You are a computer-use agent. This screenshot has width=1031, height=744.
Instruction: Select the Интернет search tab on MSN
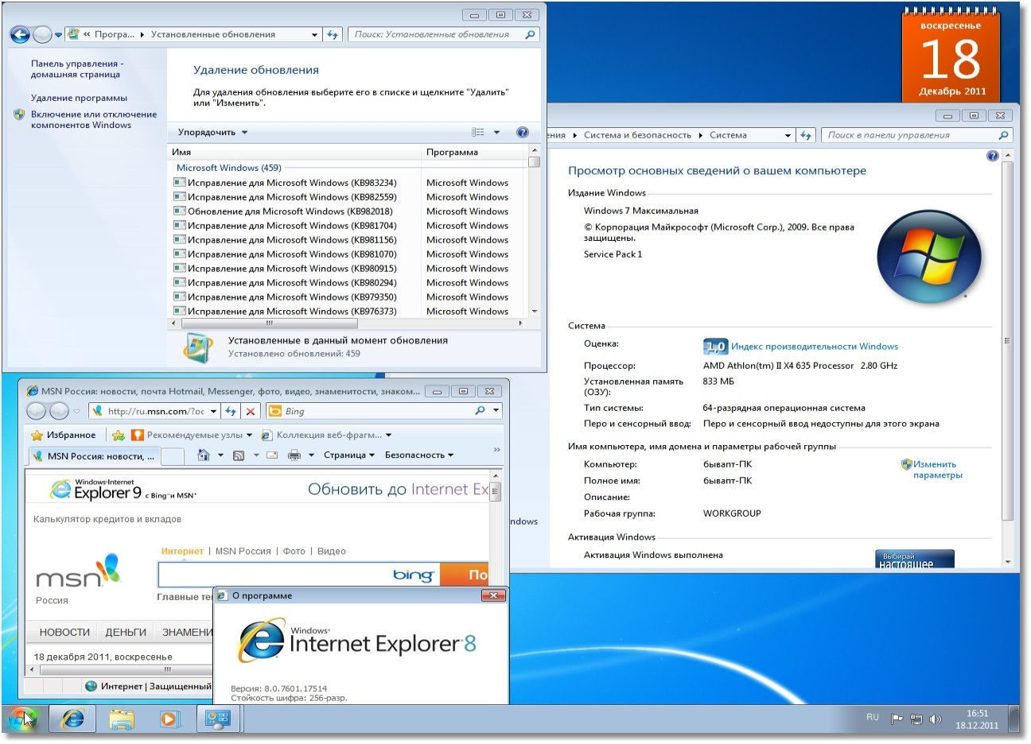[x=182, y=551]
